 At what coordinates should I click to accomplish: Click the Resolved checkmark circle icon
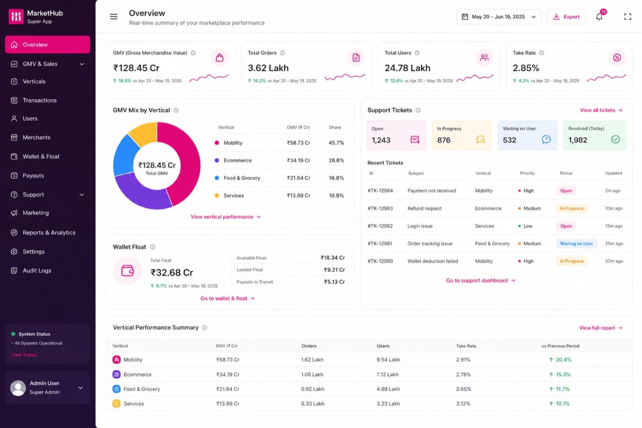[616, 139]
